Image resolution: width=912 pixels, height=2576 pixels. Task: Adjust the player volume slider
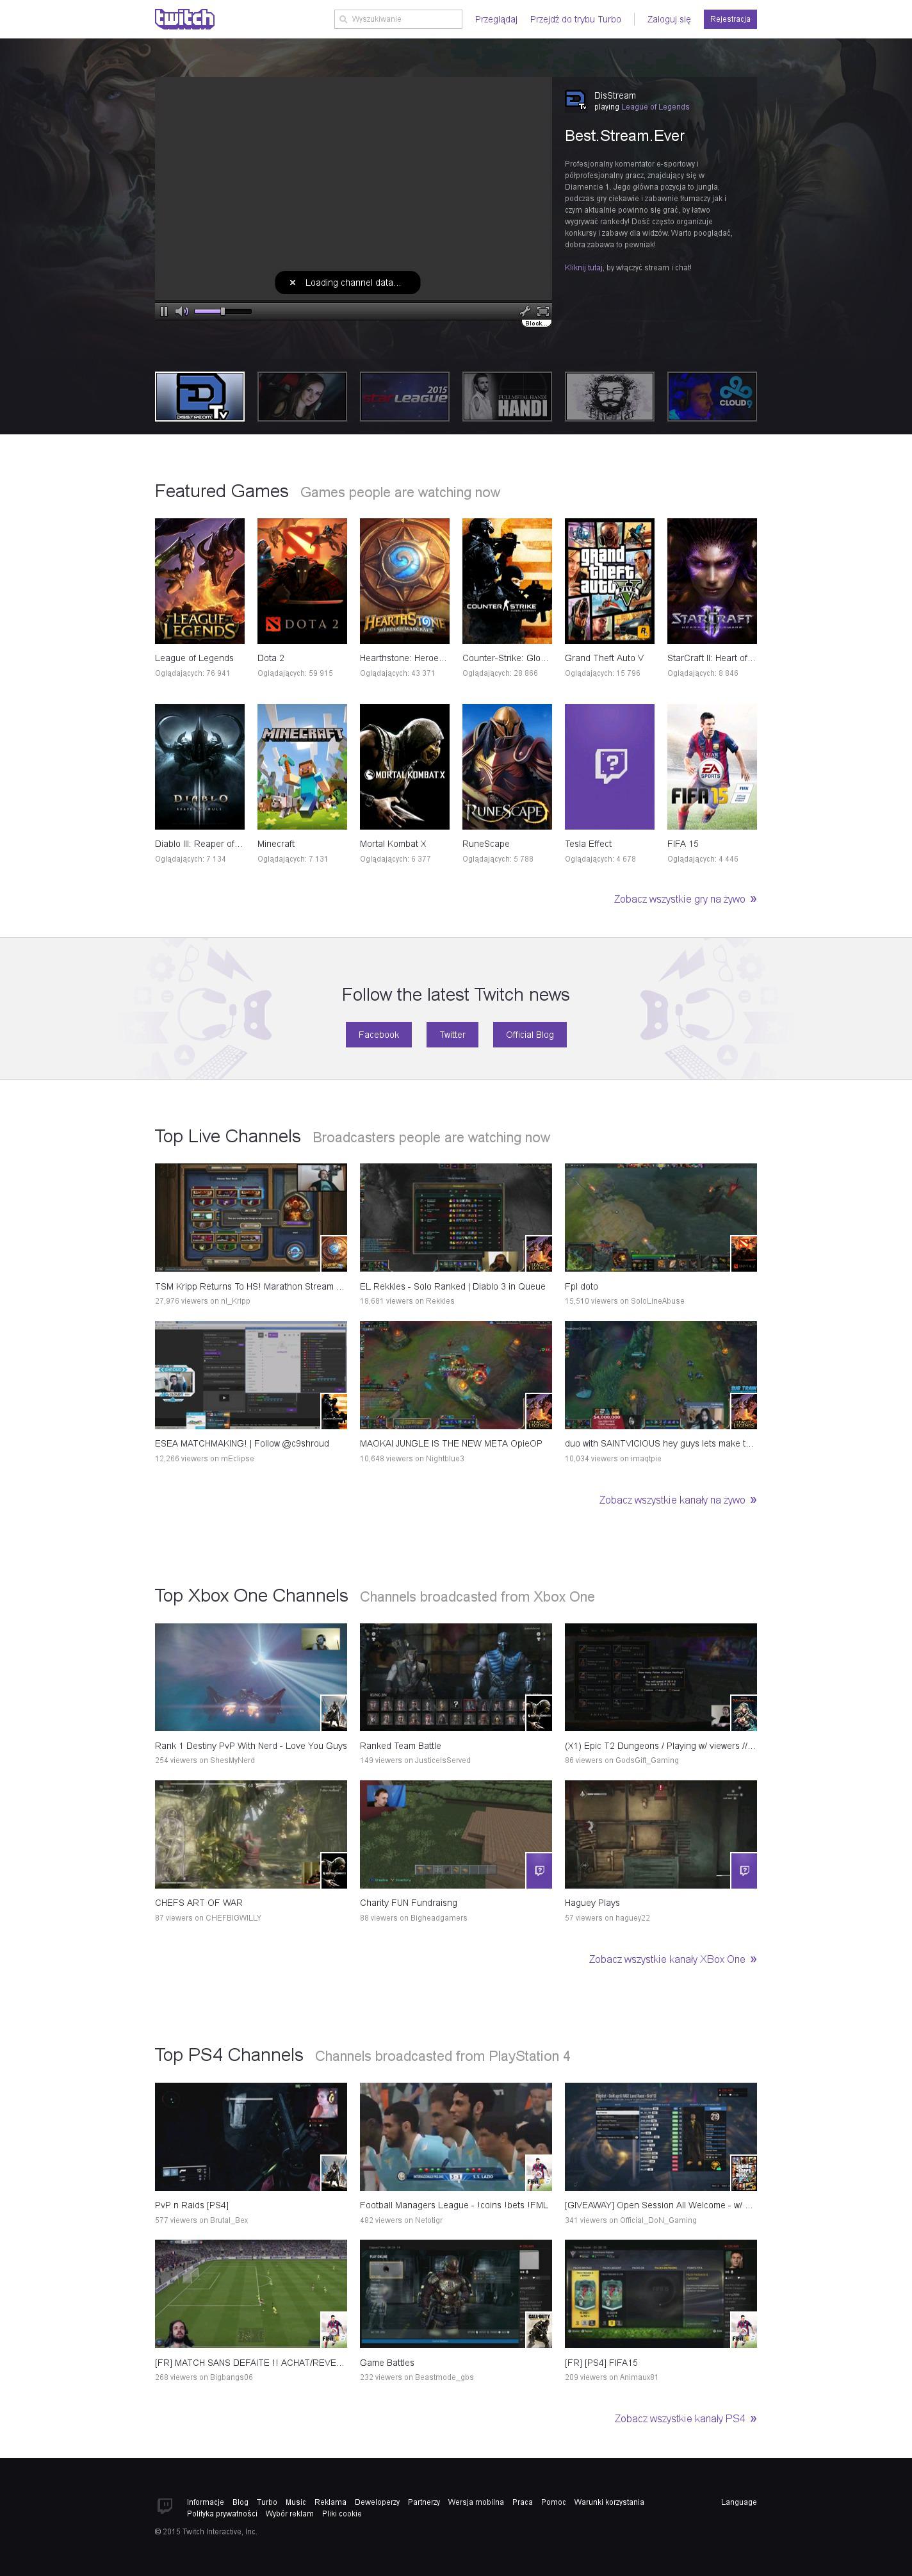[x=223, y=311]
